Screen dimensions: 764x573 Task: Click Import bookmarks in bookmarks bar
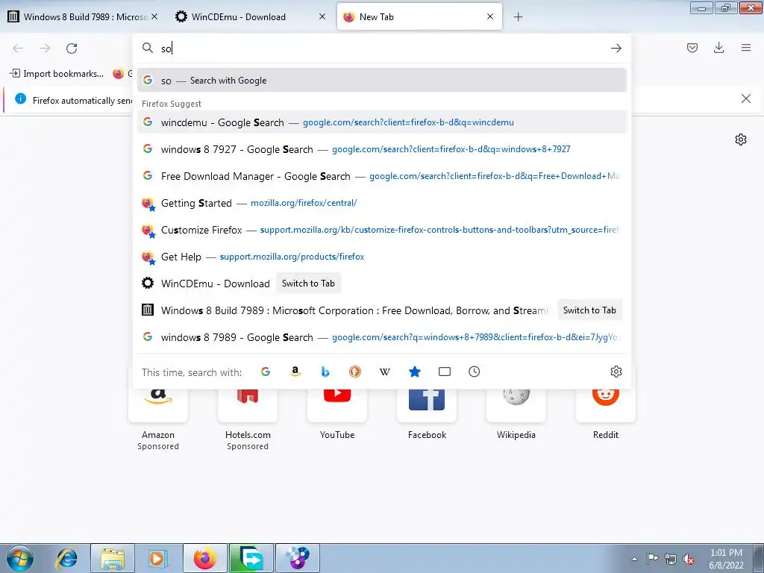57,74
